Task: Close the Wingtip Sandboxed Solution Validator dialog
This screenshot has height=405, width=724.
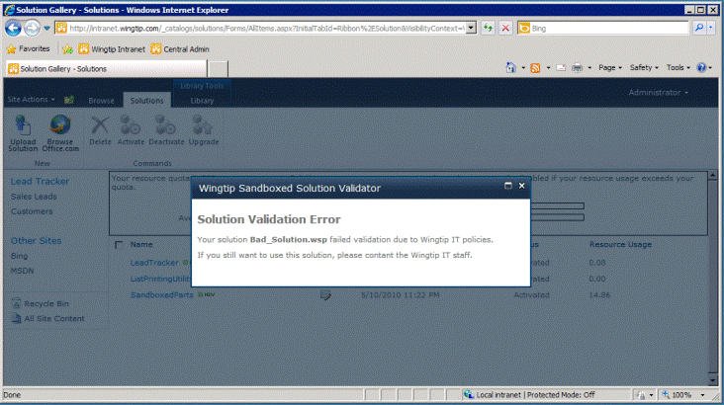Action: tap(522, 186)
